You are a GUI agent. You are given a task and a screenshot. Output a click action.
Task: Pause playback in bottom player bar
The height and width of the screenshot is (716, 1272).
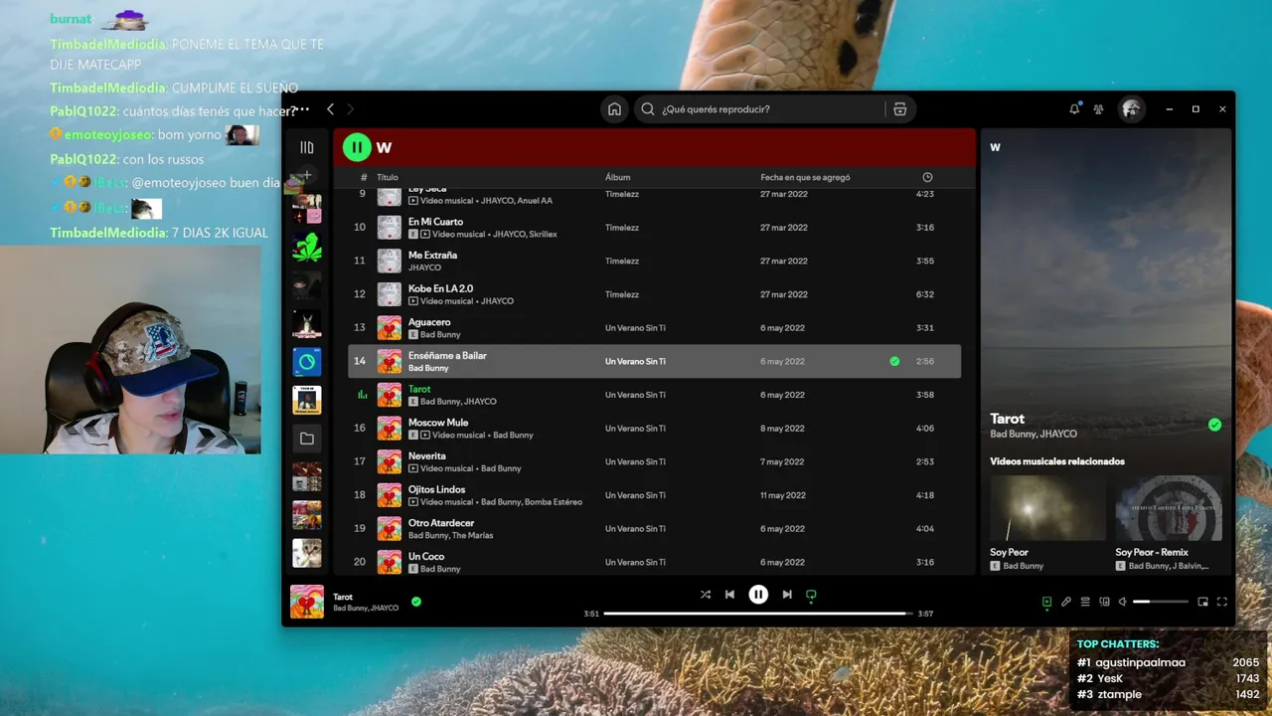click(758, 595)
